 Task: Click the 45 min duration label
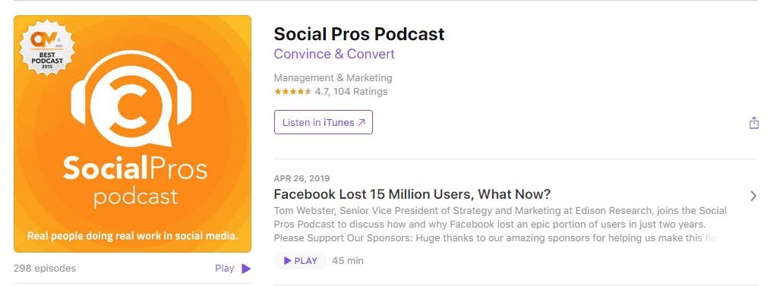point(348,260)
